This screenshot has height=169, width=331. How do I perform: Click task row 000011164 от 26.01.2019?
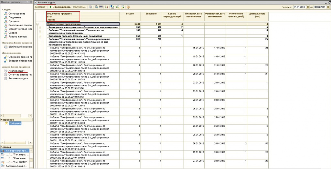click(x=83, y=146)
